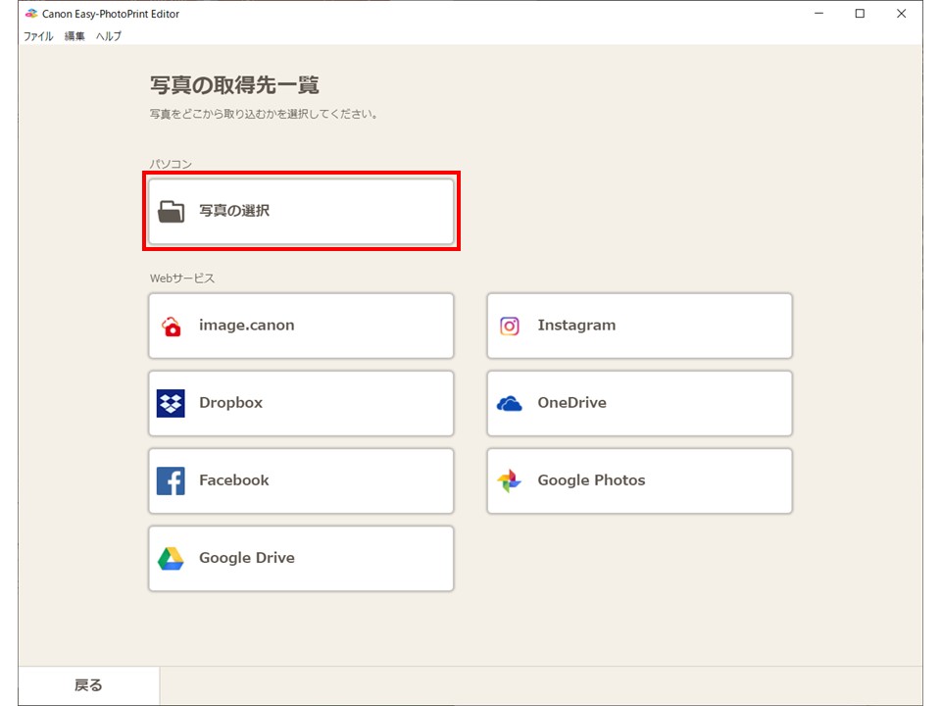Click the Google Drive triangle icon

(171, 558)
